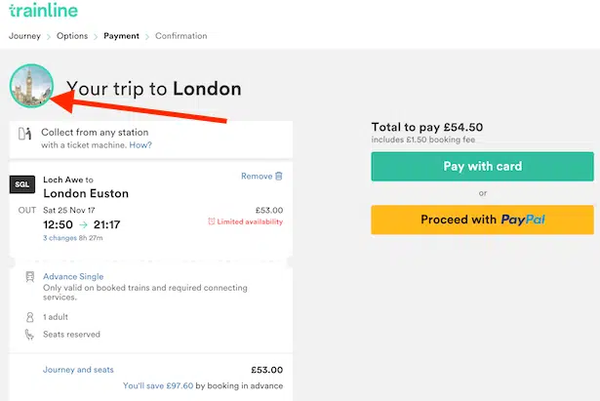Open the How? ticket machine link
Viewport: 600px width, 401px height.
(x=140, y=145)
